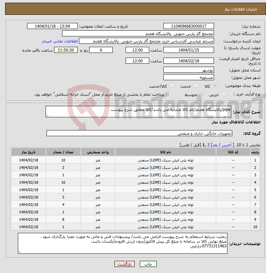Click the remaining days field showing 6
Viewport: 266px width, 273px height.
101,50
